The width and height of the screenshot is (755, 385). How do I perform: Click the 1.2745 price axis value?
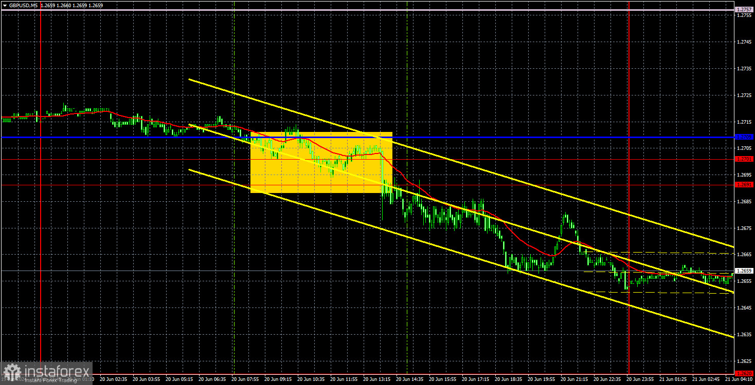point(744,42)
